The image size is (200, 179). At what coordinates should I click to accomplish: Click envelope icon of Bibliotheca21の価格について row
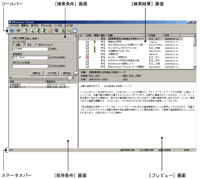click(x=87, y=64)
